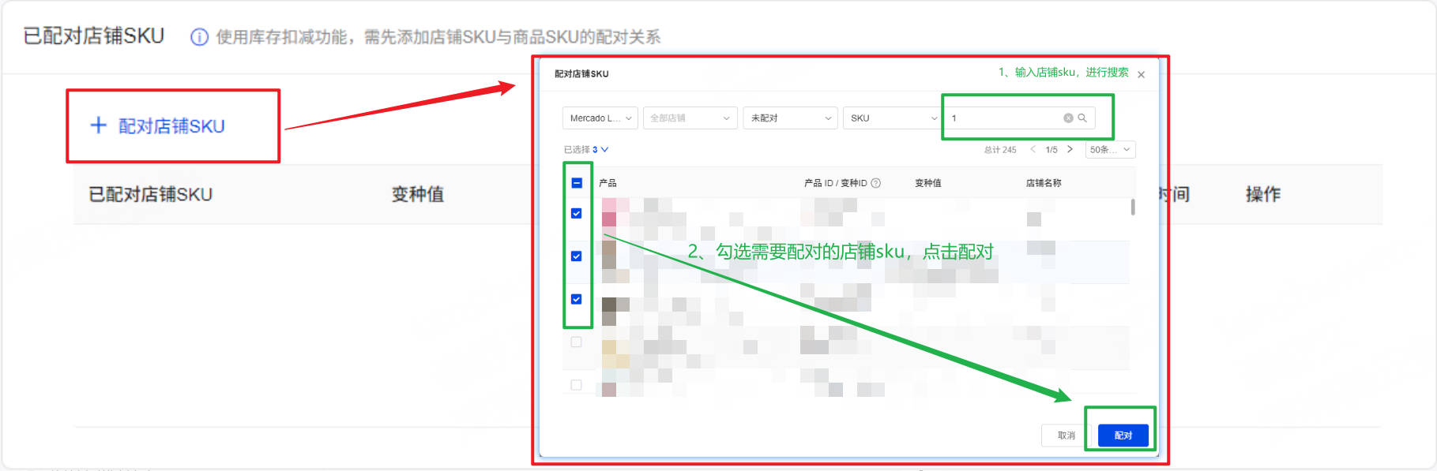The width and height of the screenshot is (1437, 471).
Task: Click the magnifier search icon
Action: point(1082,118)
